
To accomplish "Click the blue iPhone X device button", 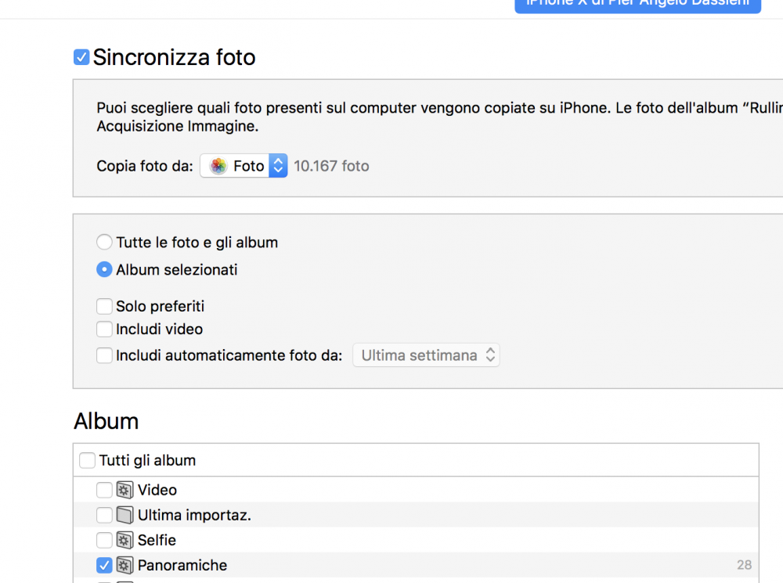I will (637, 5).
